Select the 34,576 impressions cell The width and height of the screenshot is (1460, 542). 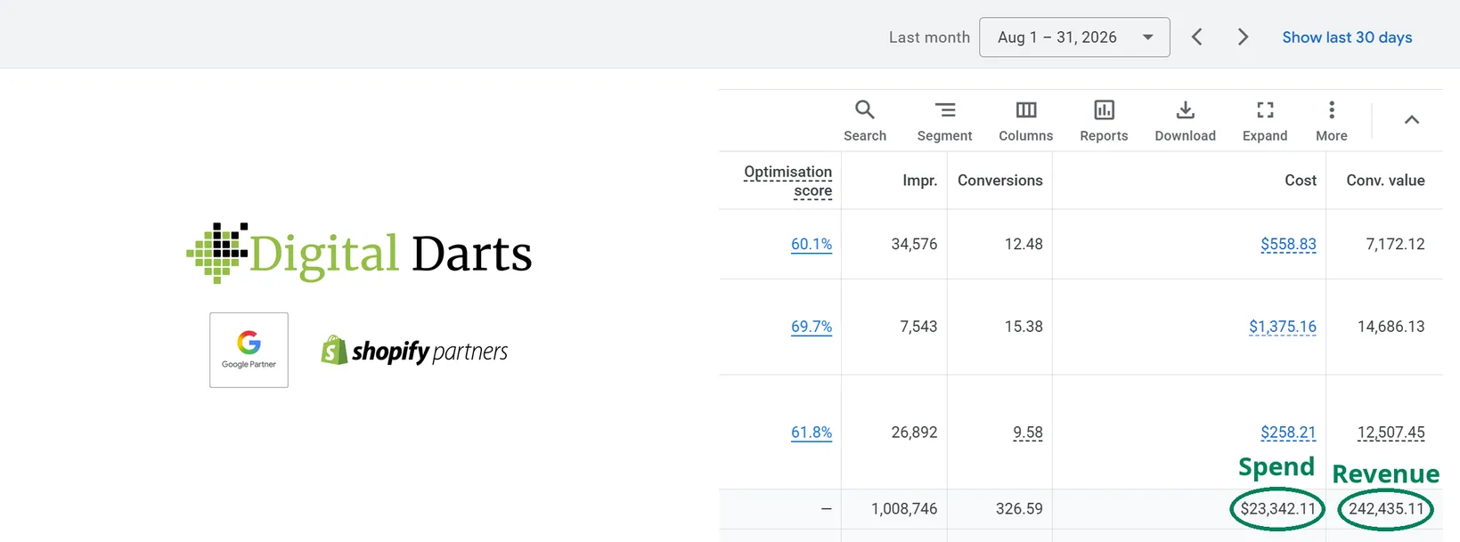tap(914, 244)
